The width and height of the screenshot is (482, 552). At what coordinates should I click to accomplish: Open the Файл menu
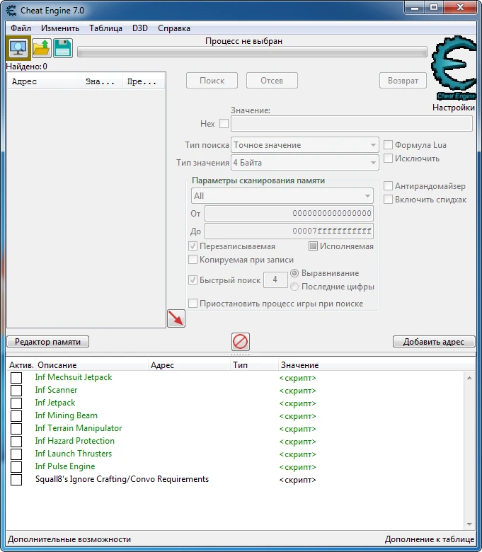pos(21,28)
